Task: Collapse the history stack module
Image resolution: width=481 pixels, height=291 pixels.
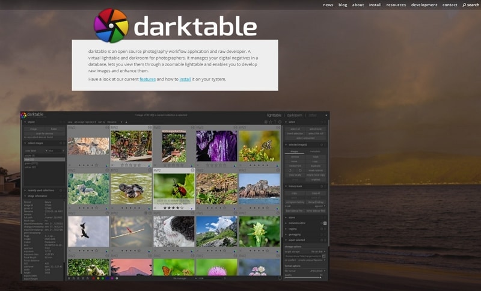Action: click(x=286, y=186)
